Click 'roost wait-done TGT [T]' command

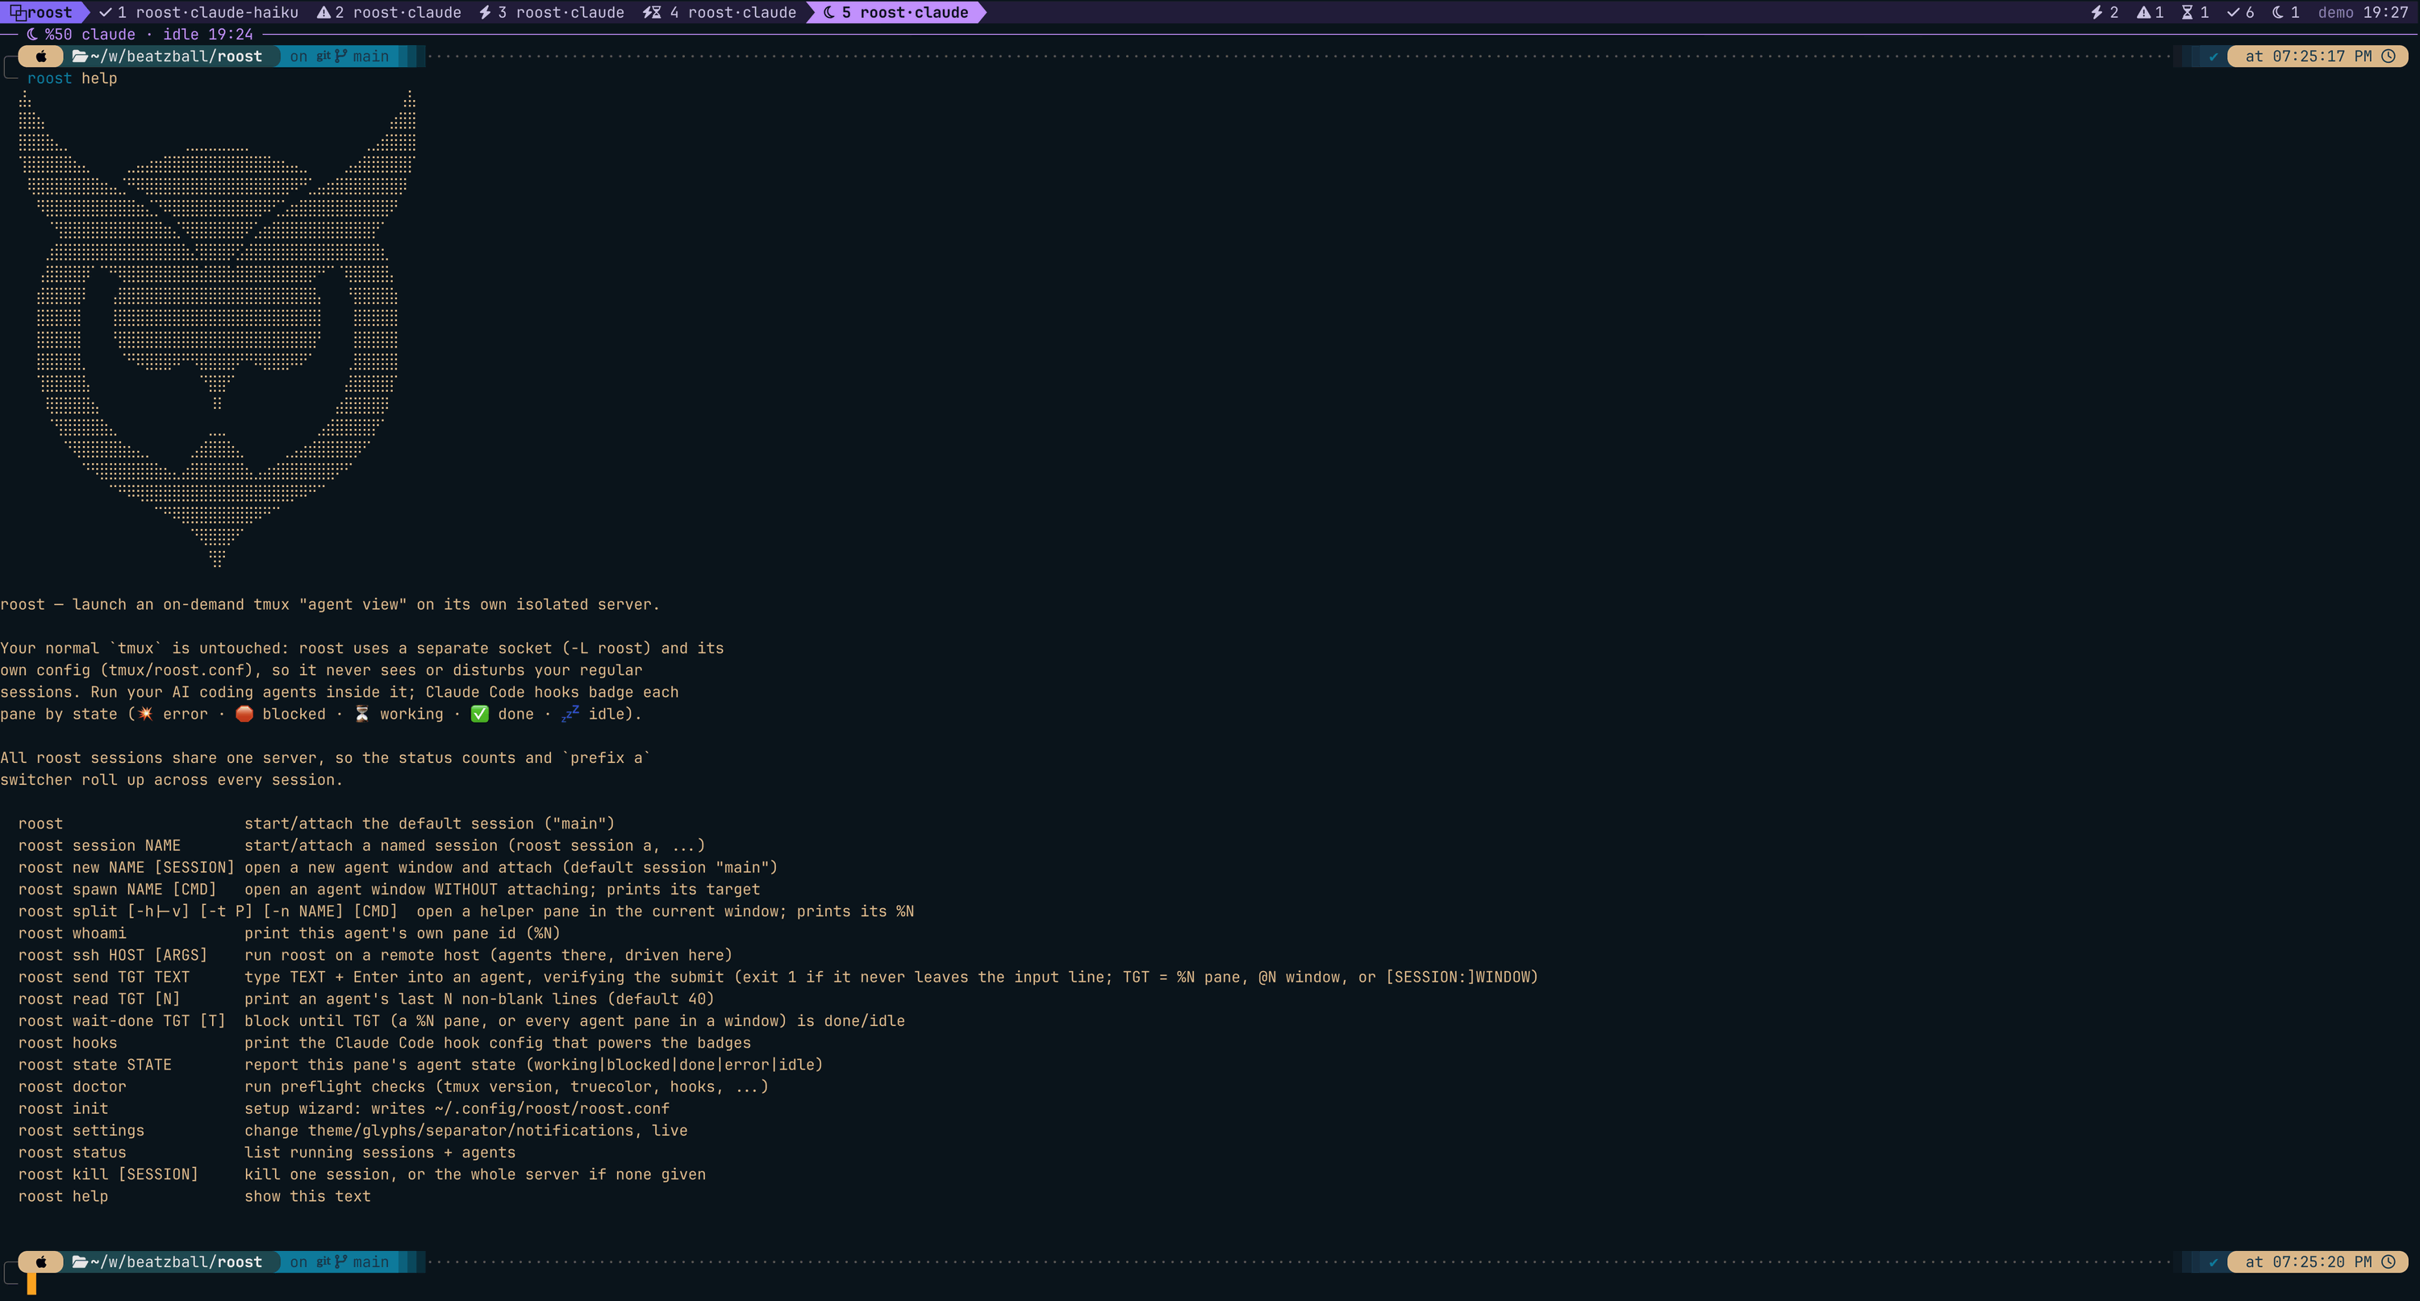tap(121, 1021)
